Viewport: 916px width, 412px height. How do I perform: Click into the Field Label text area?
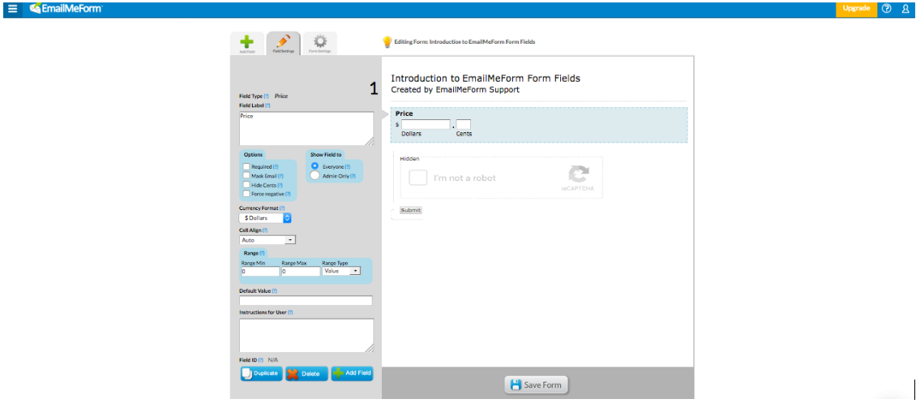306,129
